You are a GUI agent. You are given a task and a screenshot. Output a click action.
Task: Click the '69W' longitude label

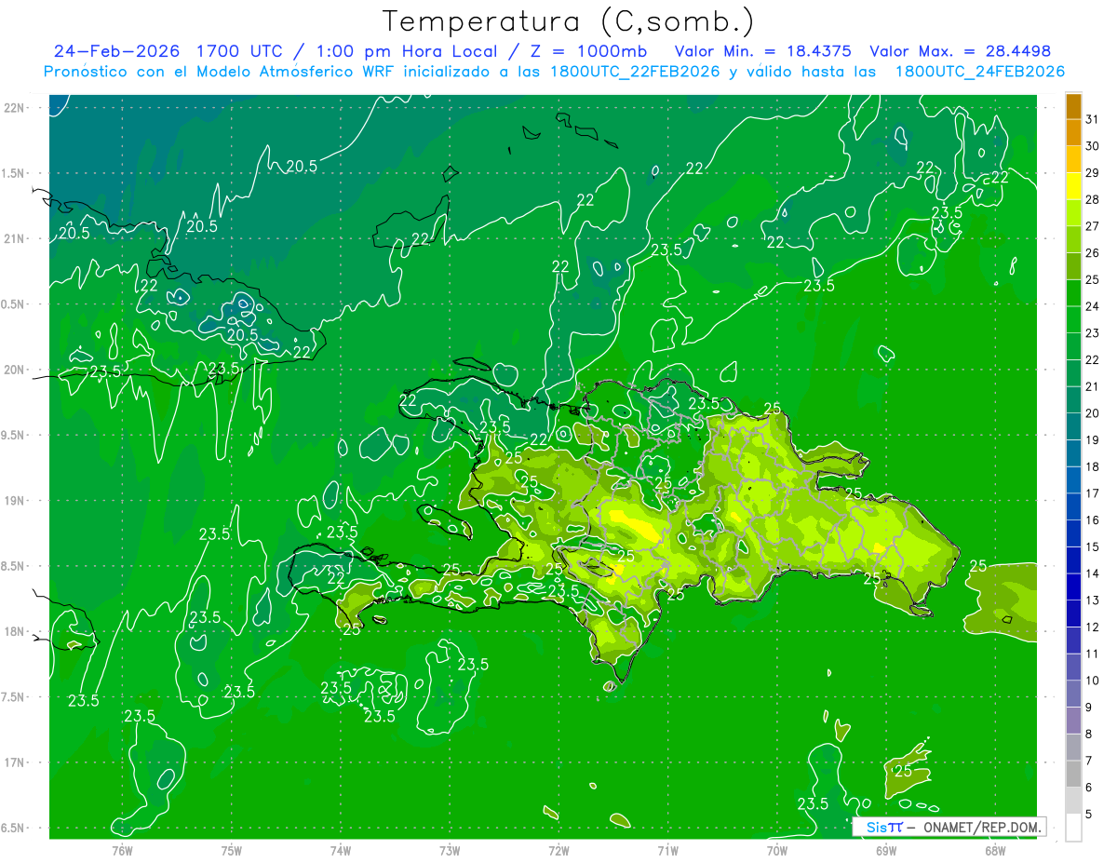(886, 850)
